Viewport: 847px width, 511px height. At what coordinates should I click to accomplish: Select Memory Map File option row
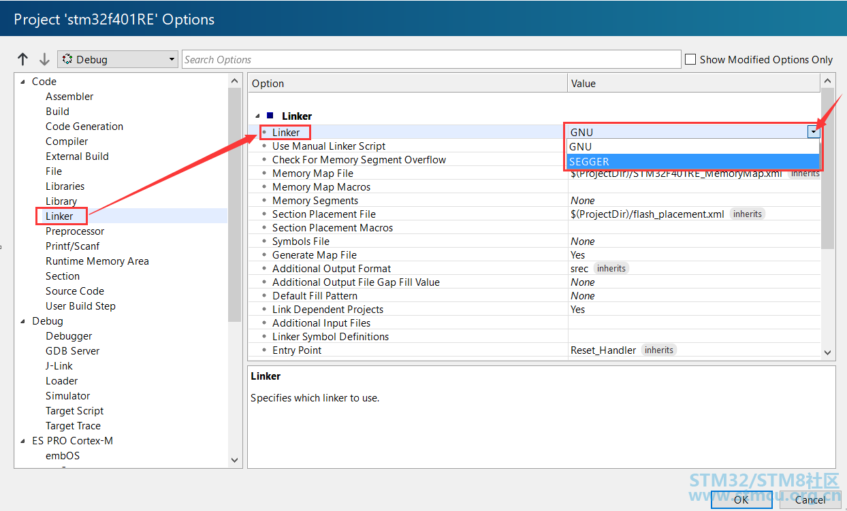(313, 174)
